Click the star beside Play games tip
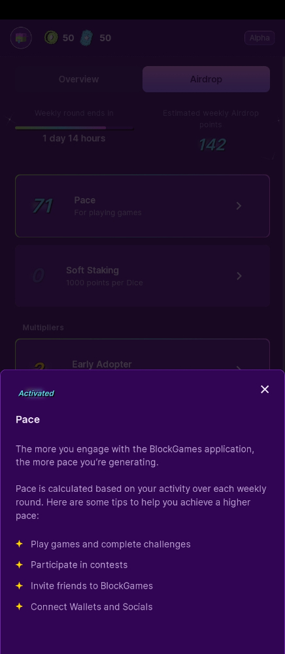Image resolution: width=285 pixels, height=654 pixels. coord(19,544)
